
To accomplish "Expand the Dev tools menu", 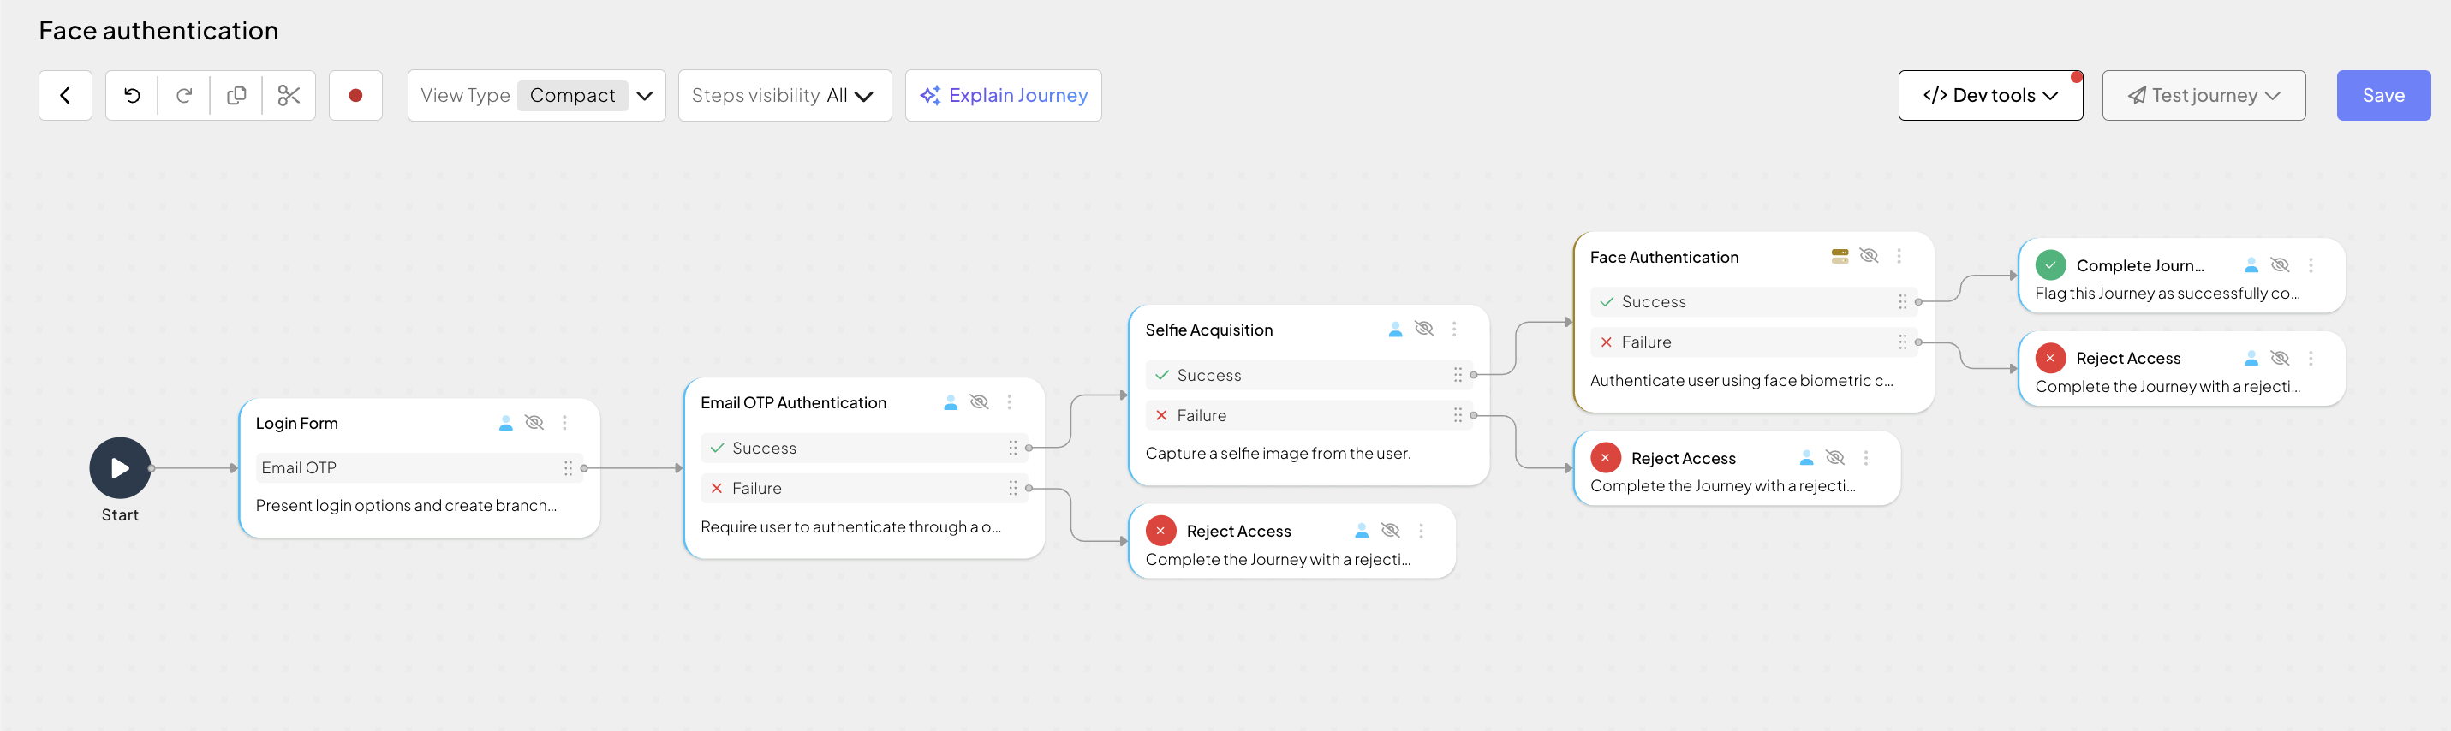I will point(1990,95).
